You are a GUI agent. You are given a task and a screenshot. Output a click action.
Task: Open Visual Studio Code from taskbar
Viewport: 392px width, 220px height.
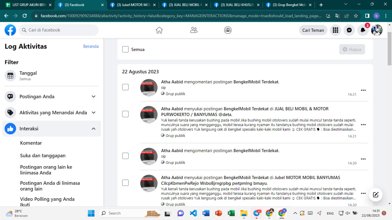pyautogui.click(x=193, y=213)
